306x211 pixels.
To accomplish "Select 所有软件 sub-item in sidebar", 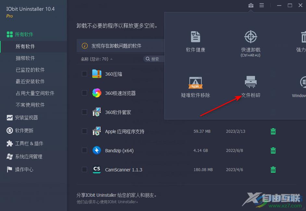I will coord(25,46).
